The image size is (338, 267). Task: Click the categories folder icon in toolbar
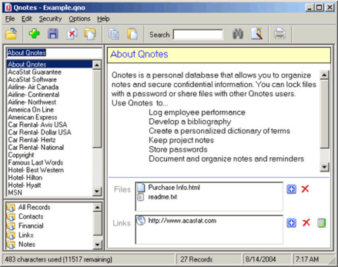(x=90, y=34)
